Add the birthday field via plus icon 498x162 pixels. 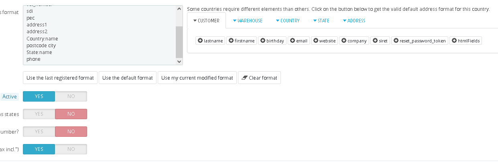(262, 41)
